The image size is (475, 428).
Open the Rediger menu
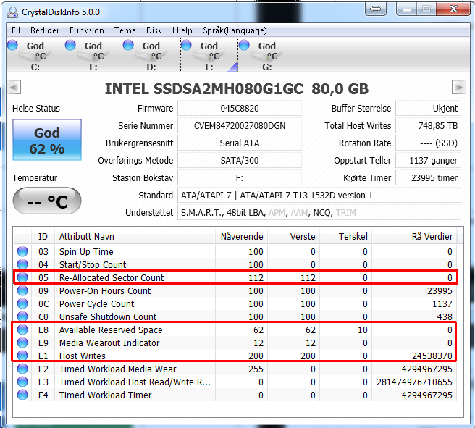click(45, 30)
